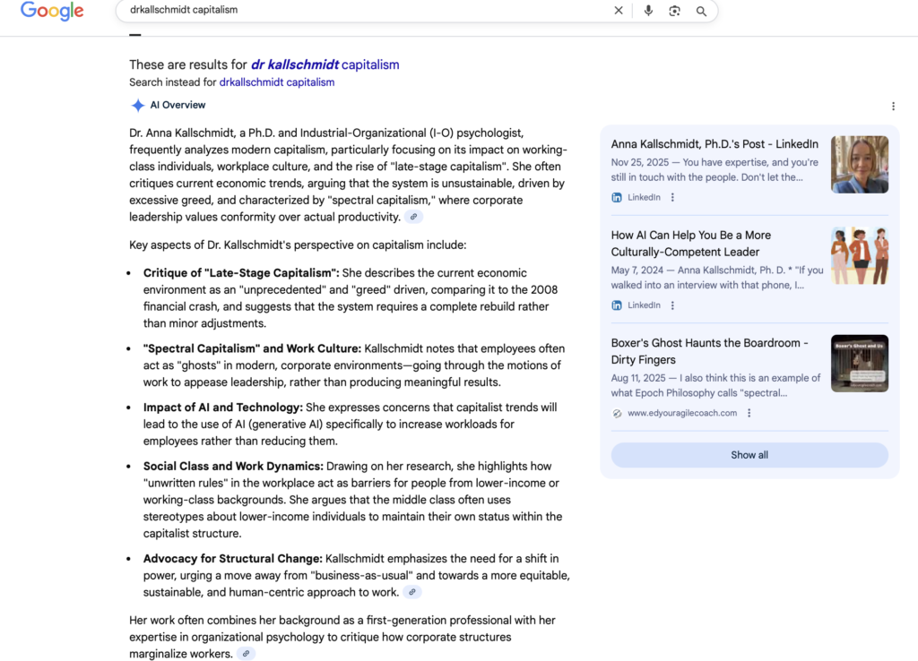918x661 pixels.
Task: Click the Boxer's Ghost article thumbnail
Action: (859, 364)
